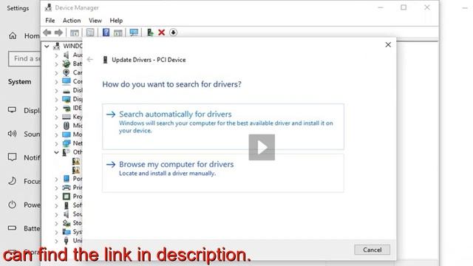The width and height of the screenshot is (473, 266).
Task: Collapse the root WINDO computer node
Action: tap(47, 46)
